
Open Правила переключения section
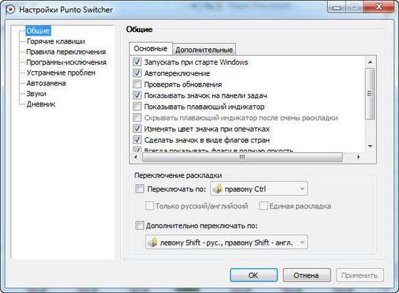tap(66, 52)
